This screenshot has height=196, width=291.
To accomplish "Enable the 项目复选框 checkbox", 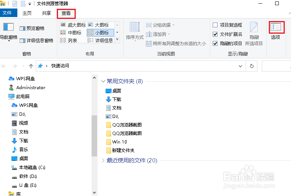I will pos(215,25).
